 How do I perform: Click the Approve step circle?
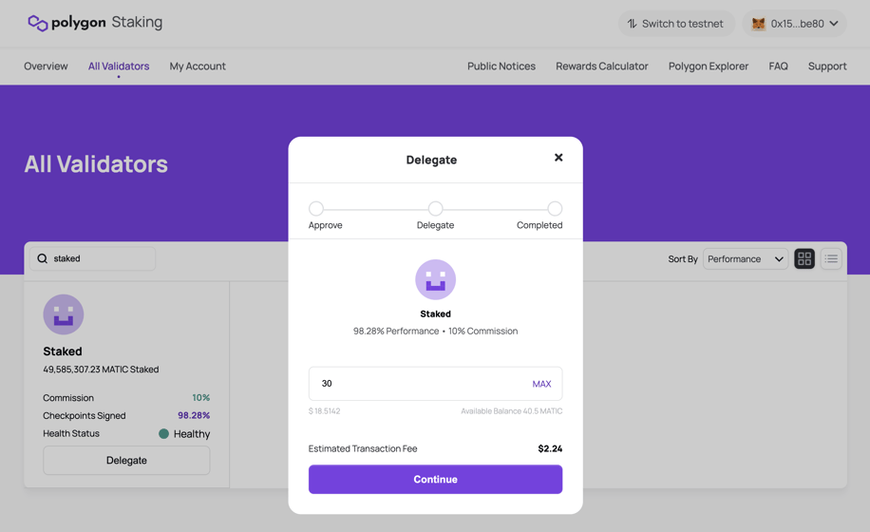(x=316, y=209)
